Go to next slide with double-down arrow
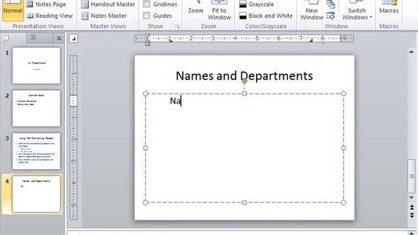The image size is (418, 235). 411,215
